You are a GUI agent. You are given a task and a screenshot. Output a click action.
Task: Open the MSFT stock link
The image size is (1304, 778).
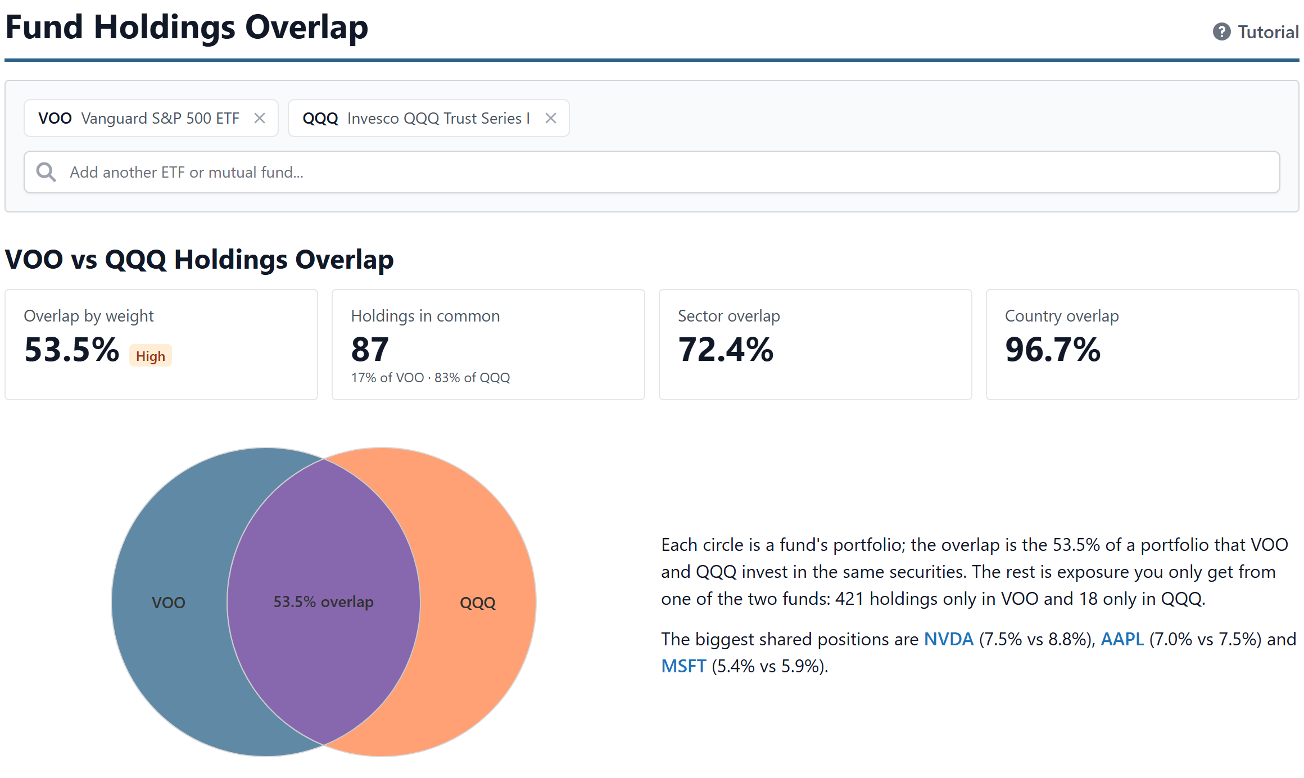click(683, 666)
